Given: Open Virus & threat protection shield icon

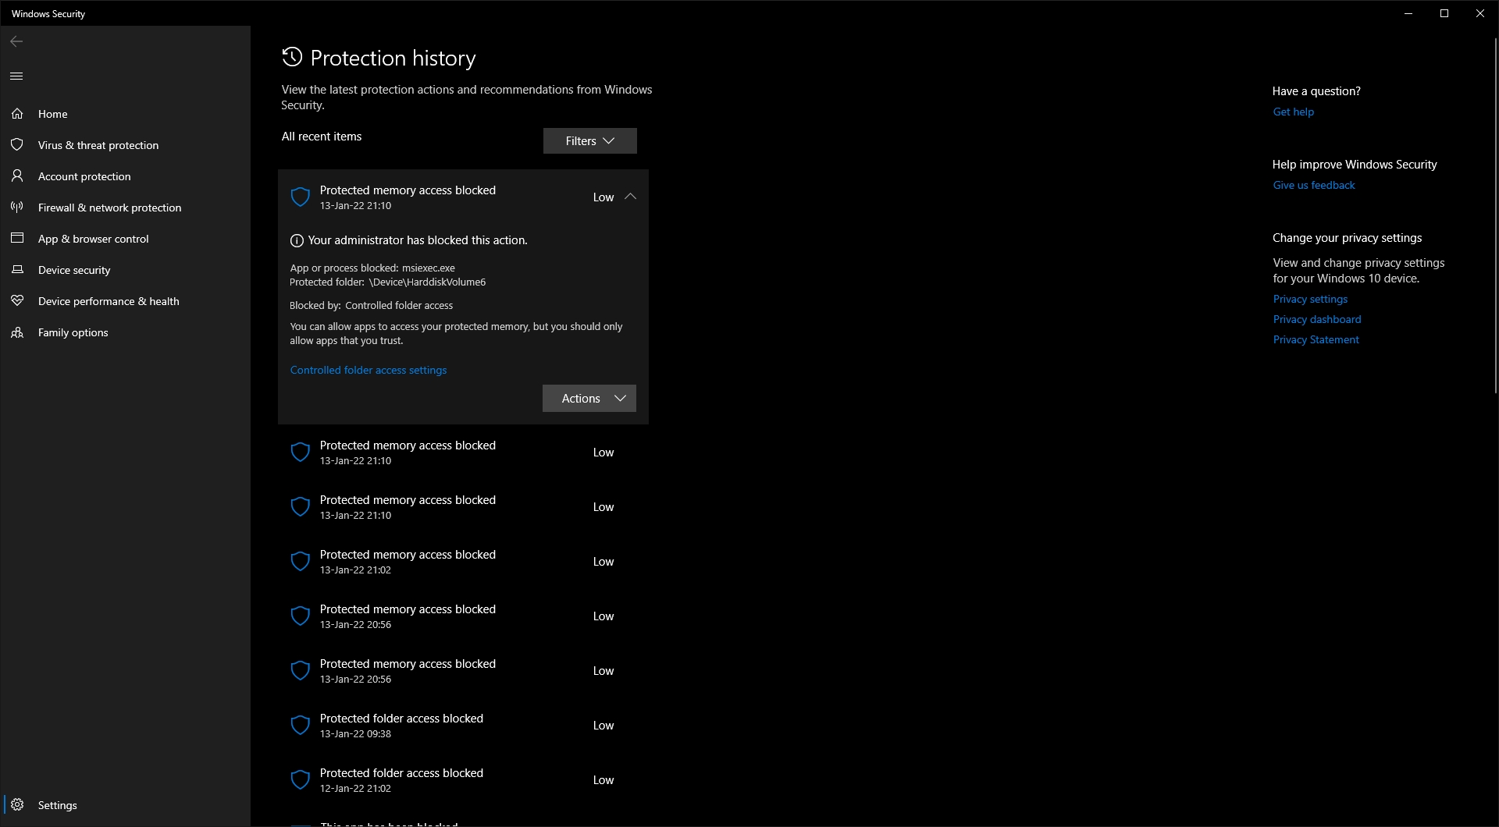Looking at the screenshot, I should coord(17,145).
